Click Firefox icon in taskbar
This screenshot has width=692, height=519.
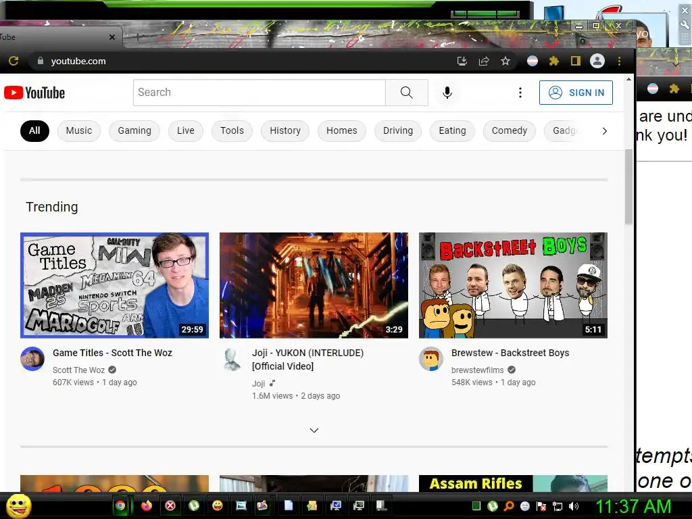pos(147,505)
